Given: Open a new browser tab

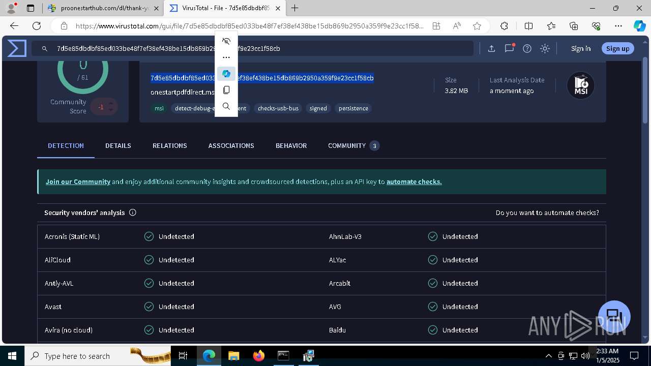Looking at the screenshot, I should coord(295,8).
